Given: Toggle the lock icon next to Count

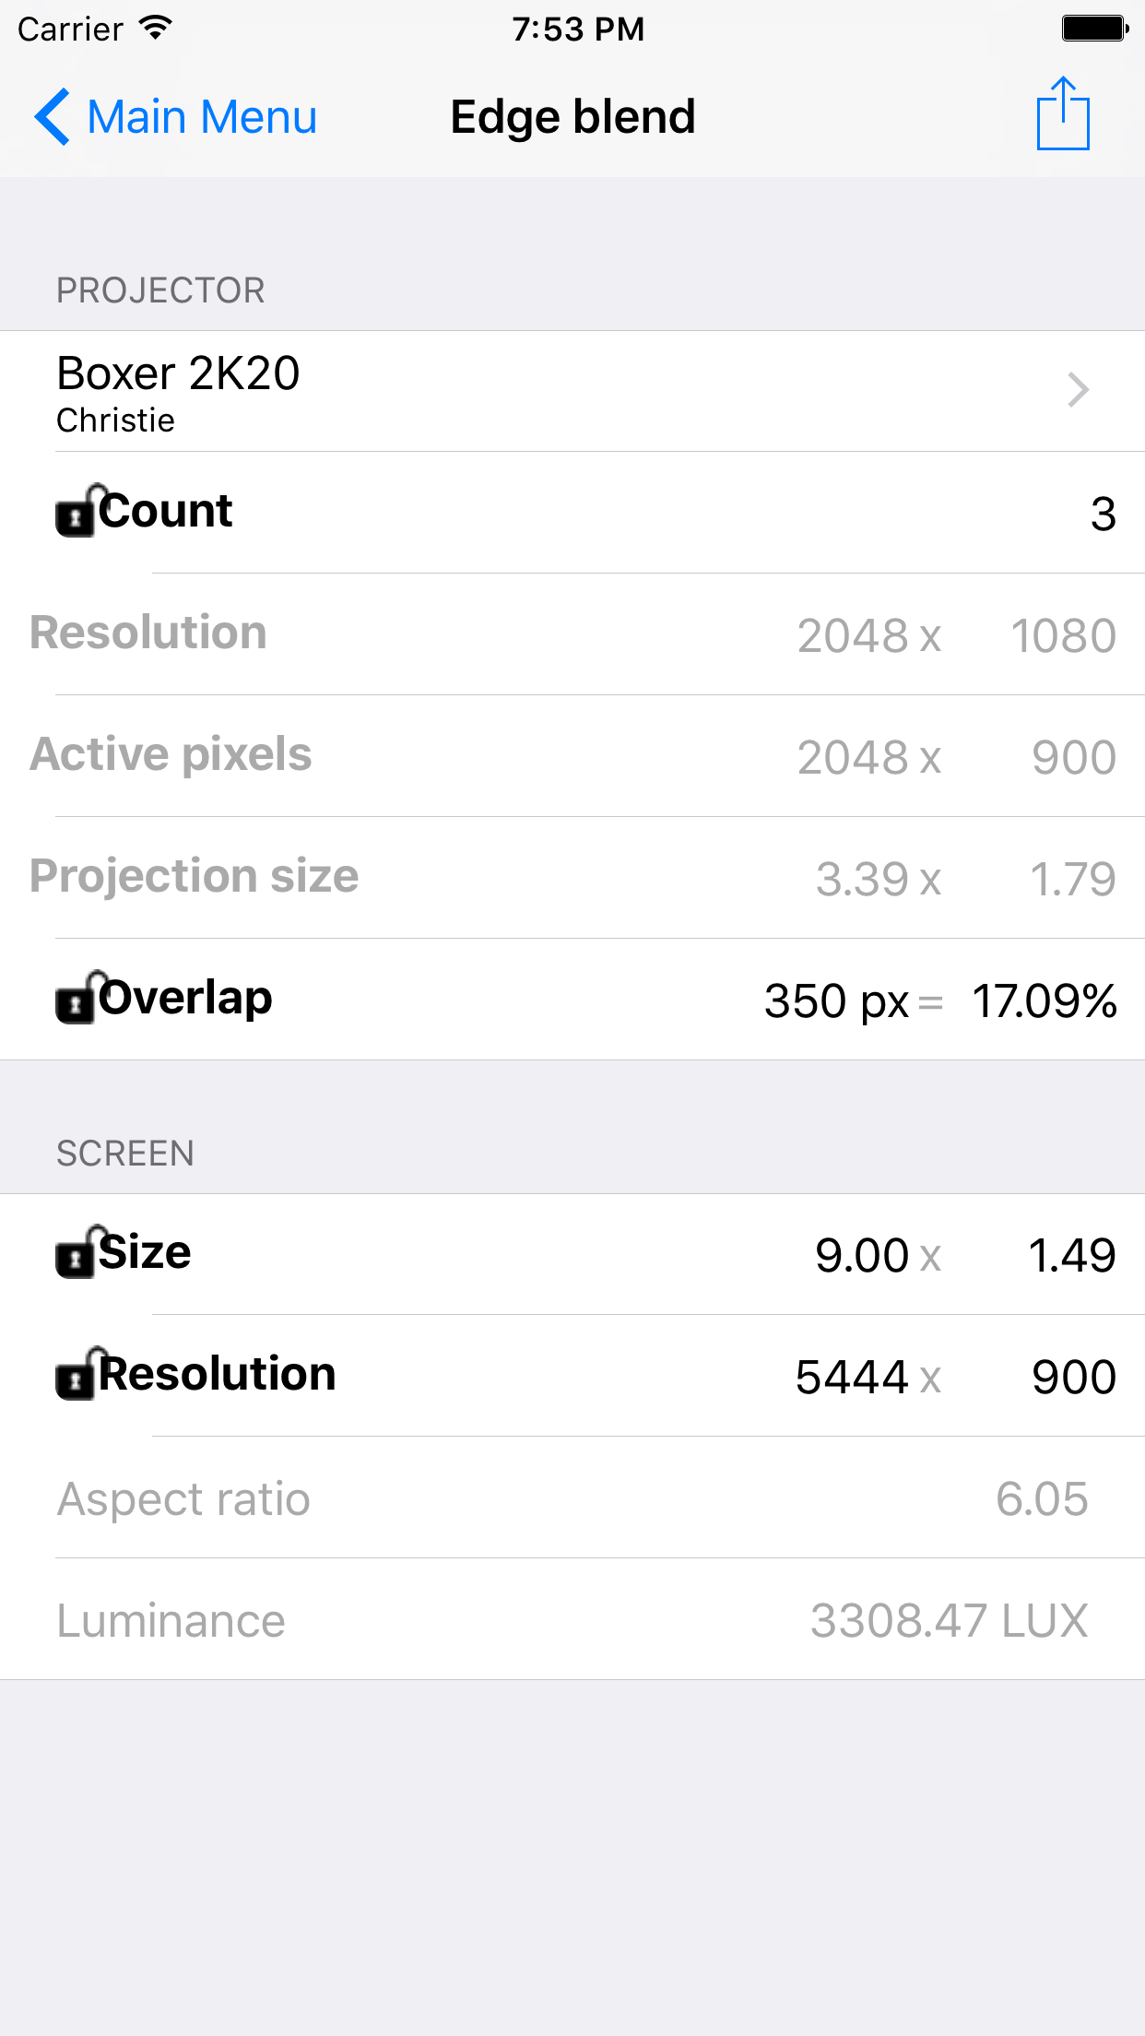Looking at the screenshot, I should pyautogui.click(x=77, y=511).
